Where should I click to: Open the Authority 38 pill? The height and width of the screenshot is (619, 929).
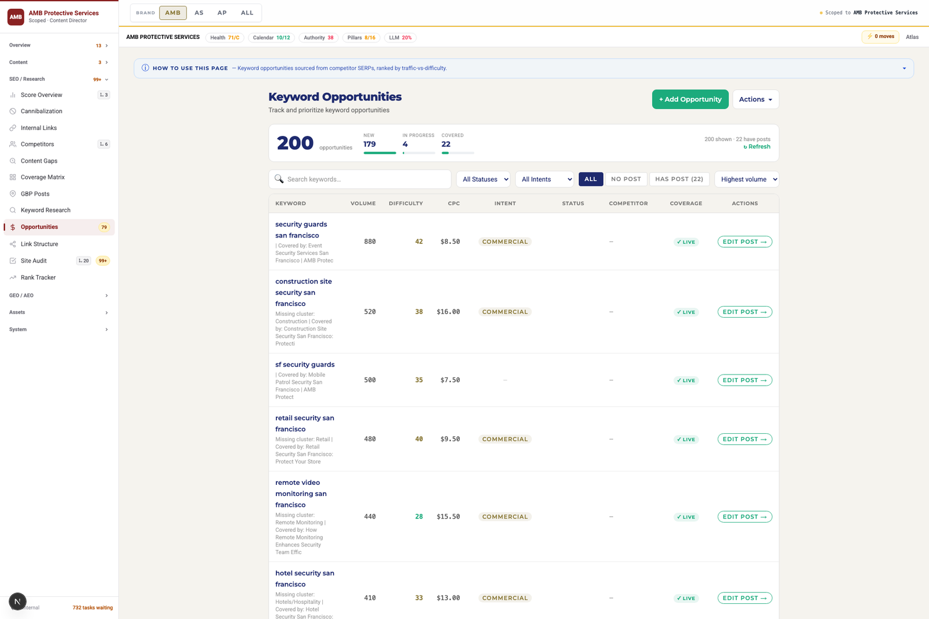pos(319,38)
